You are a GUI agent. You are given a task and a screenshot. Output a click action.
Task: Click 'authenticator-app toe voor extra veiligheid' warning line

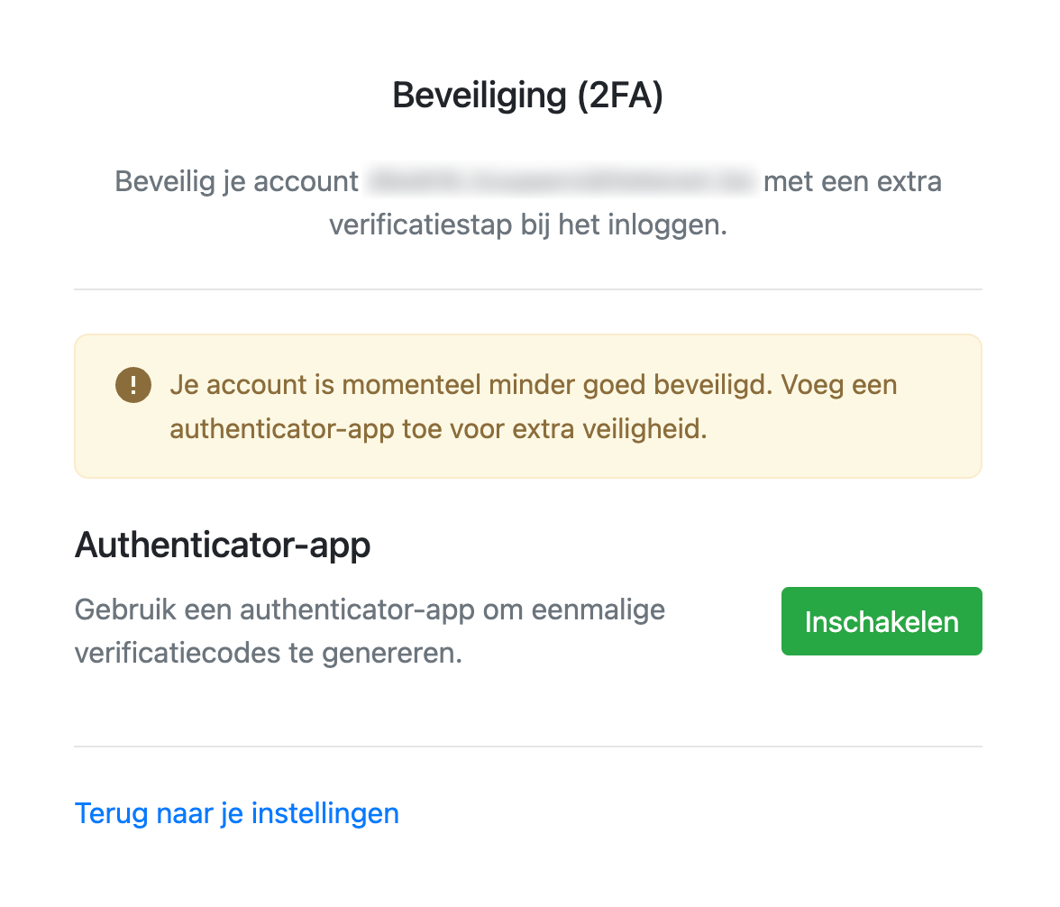tap(438, 429)
